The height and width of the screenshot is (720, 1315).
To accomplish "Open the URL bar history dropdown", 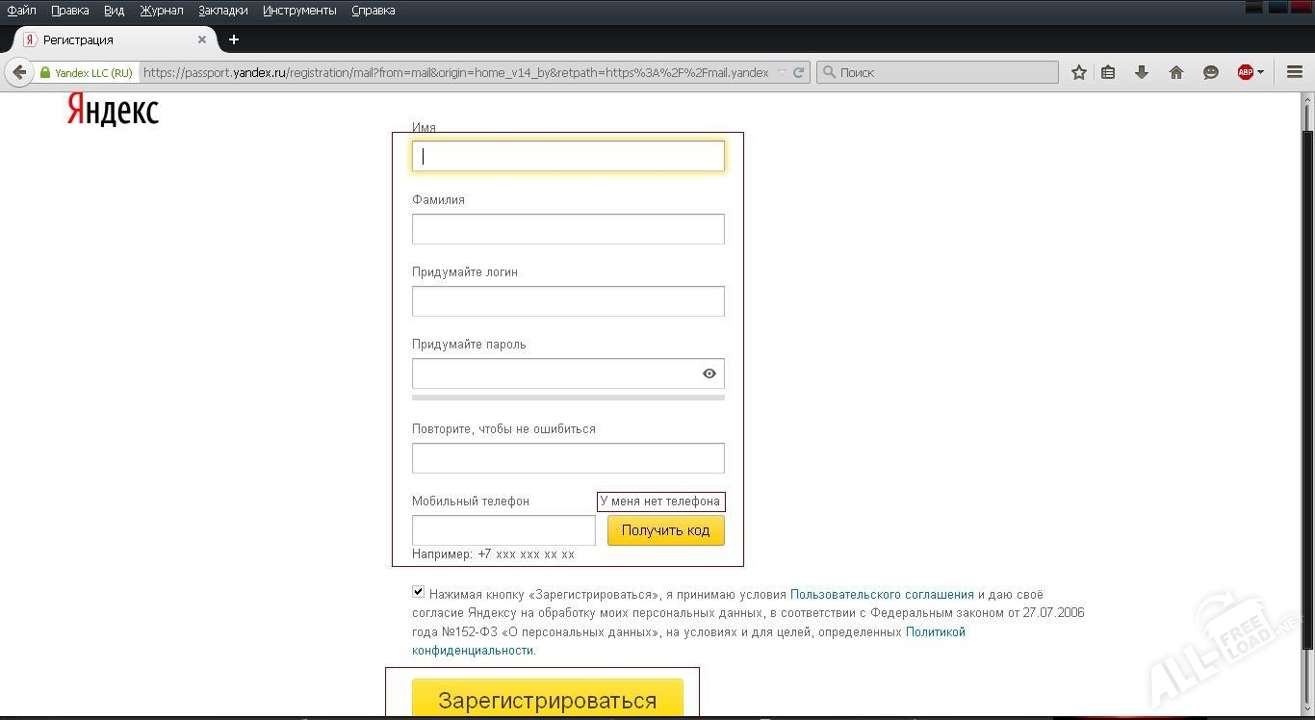I will 782,72.
